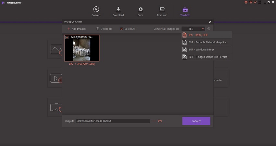Open format settings gear icon
The width and height of the screenshot is (276, 146).
[209, 29]
